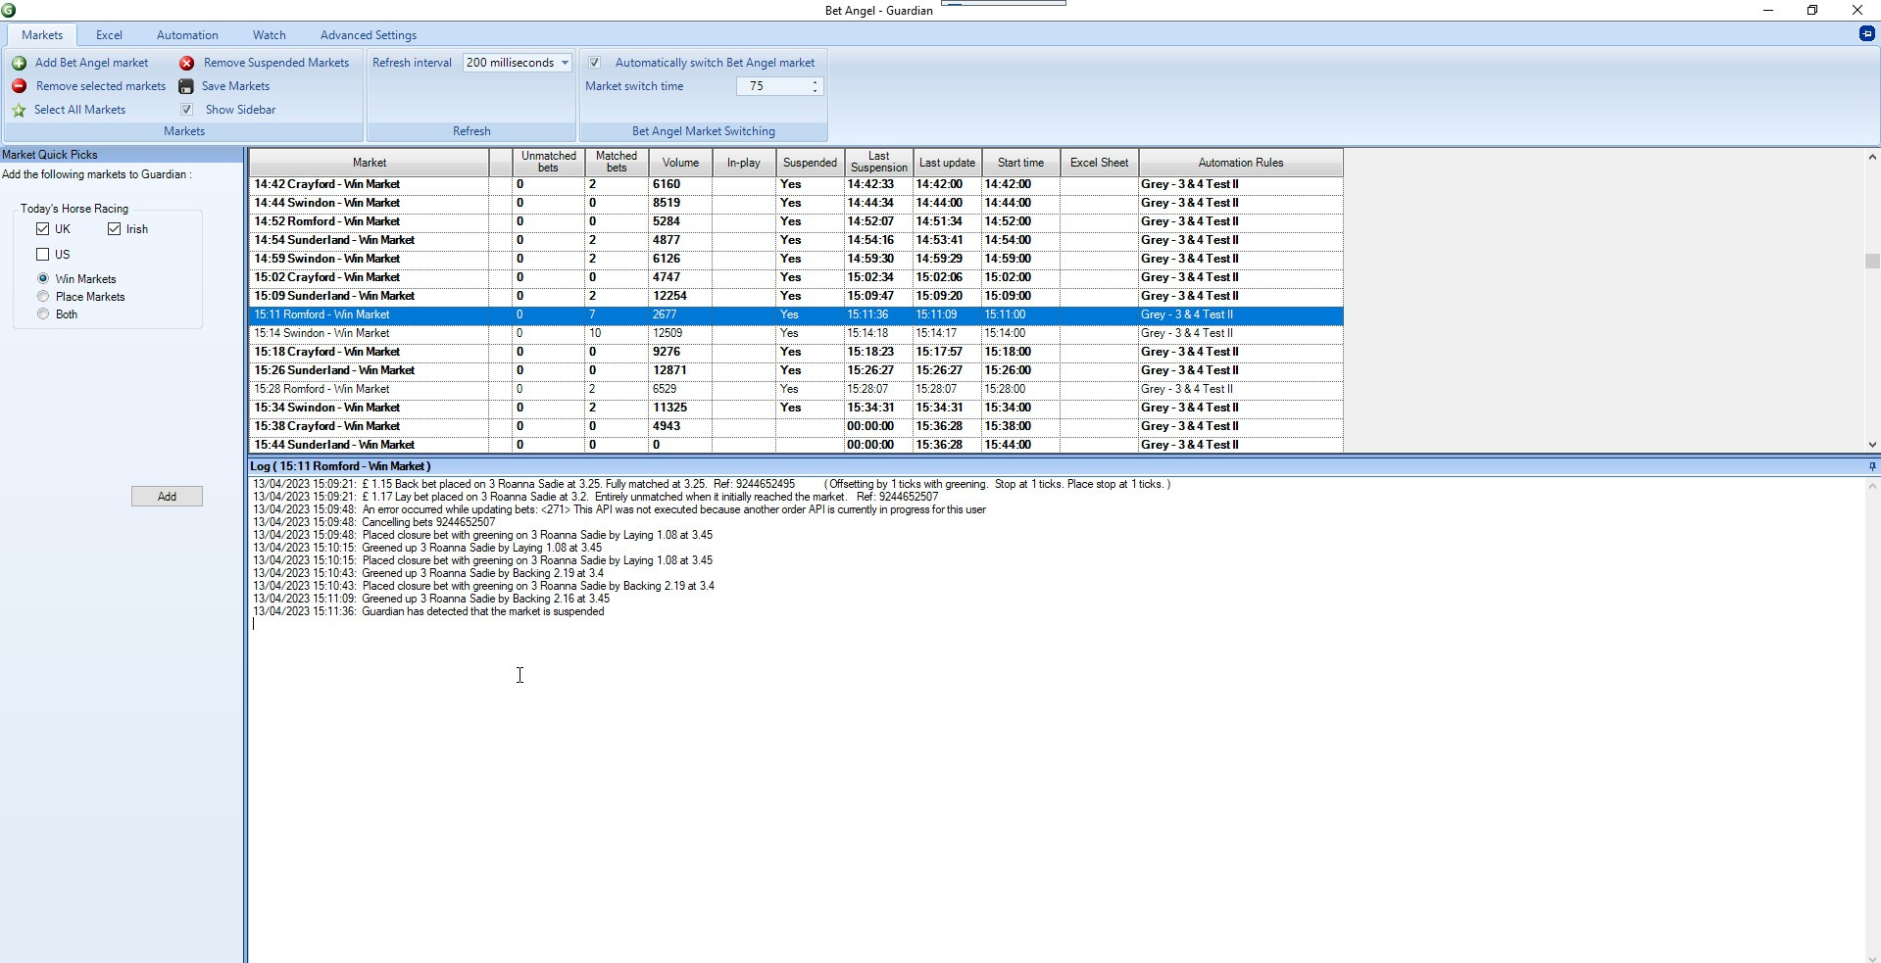Click the blue help icon at ribbon right

point(1866,33)
